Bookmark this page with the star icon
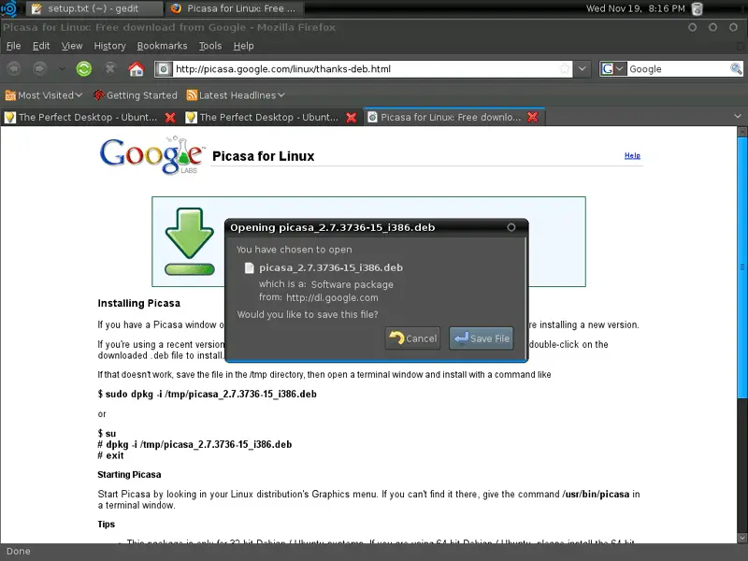This screenshot has height=561, width=748. [565, 69]
